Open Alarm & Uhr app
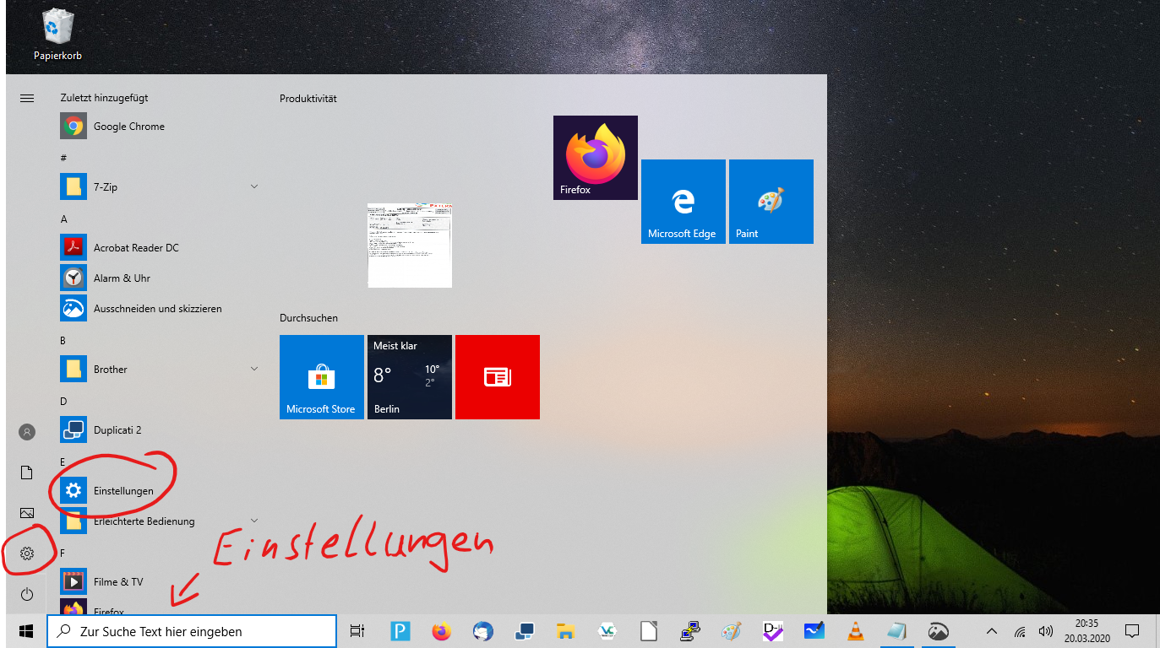 [122, 278]
